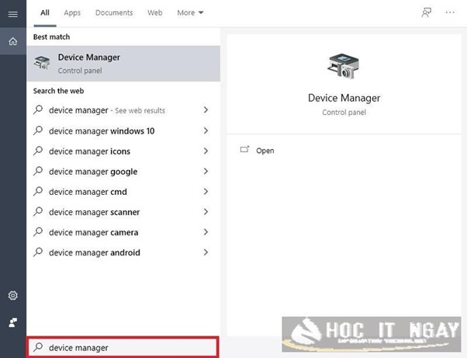Expand arrow for 'device manager scanner'
The width and height of the screenshot is (467, 358).
[x=206, y=212]
